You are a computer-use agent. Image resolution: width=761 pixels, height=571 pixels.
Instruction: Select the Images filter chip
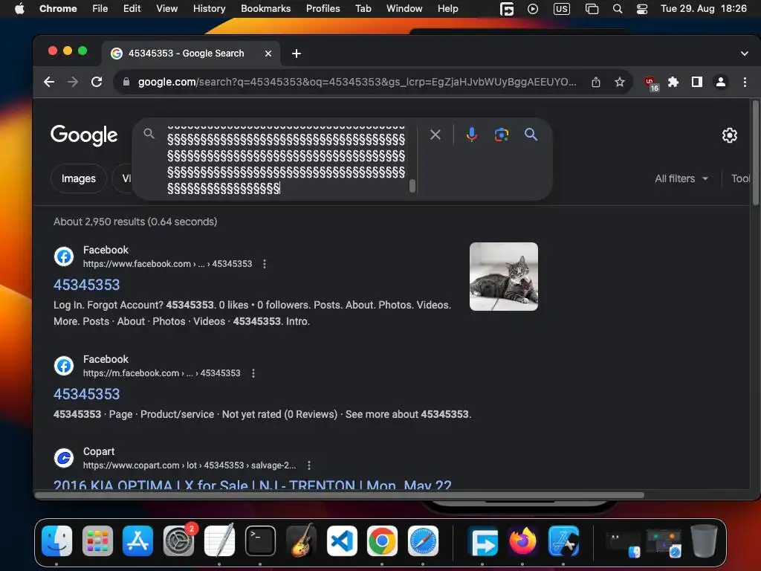tap(79, 178)
